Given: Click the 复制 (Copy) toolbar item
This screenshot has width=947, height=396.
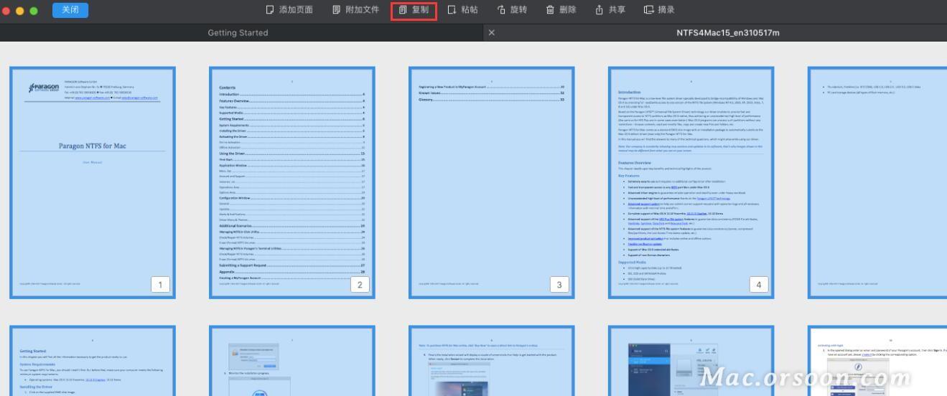Looking at the screenshot, I should (x=414, y=10).
